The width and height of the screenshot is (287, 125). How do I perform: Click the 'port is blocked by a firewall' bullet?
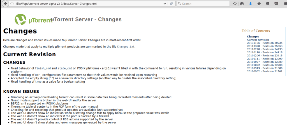click(x=60, y=116)
